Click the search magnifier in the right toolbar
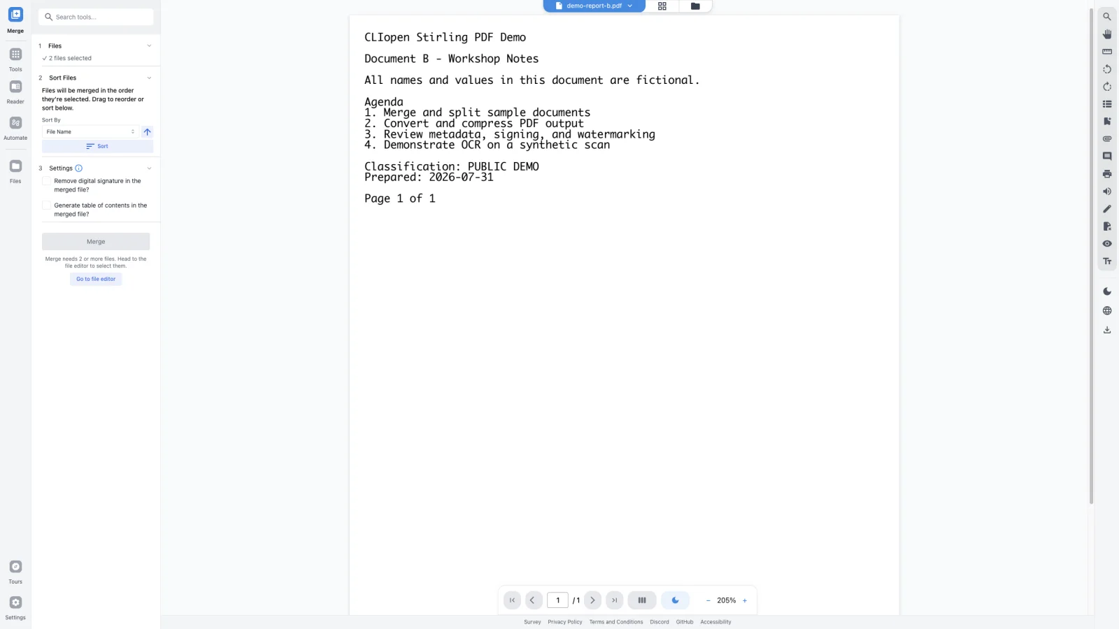 [x=1107, y=17]
